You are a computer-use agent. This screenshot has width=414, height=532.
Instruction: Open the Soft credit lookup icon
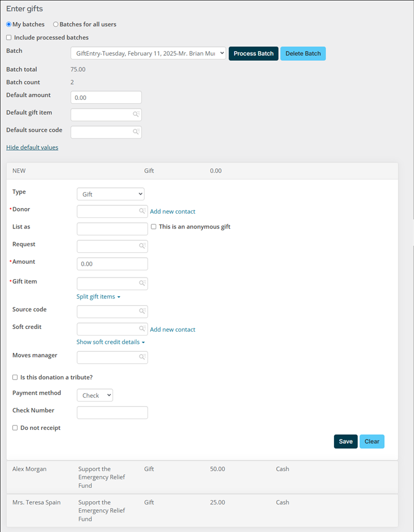[142, 328]
